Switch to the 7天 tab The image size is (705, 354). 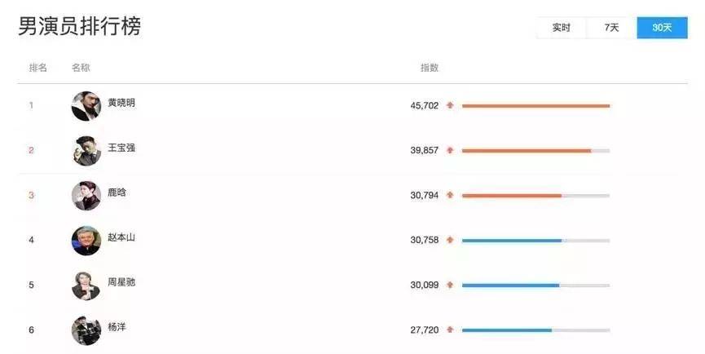coord(611,28)
